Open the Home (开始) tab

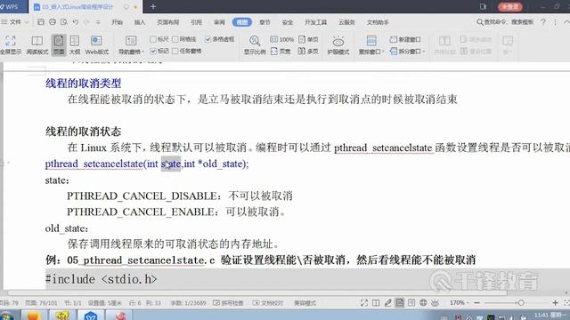(117, 22)
